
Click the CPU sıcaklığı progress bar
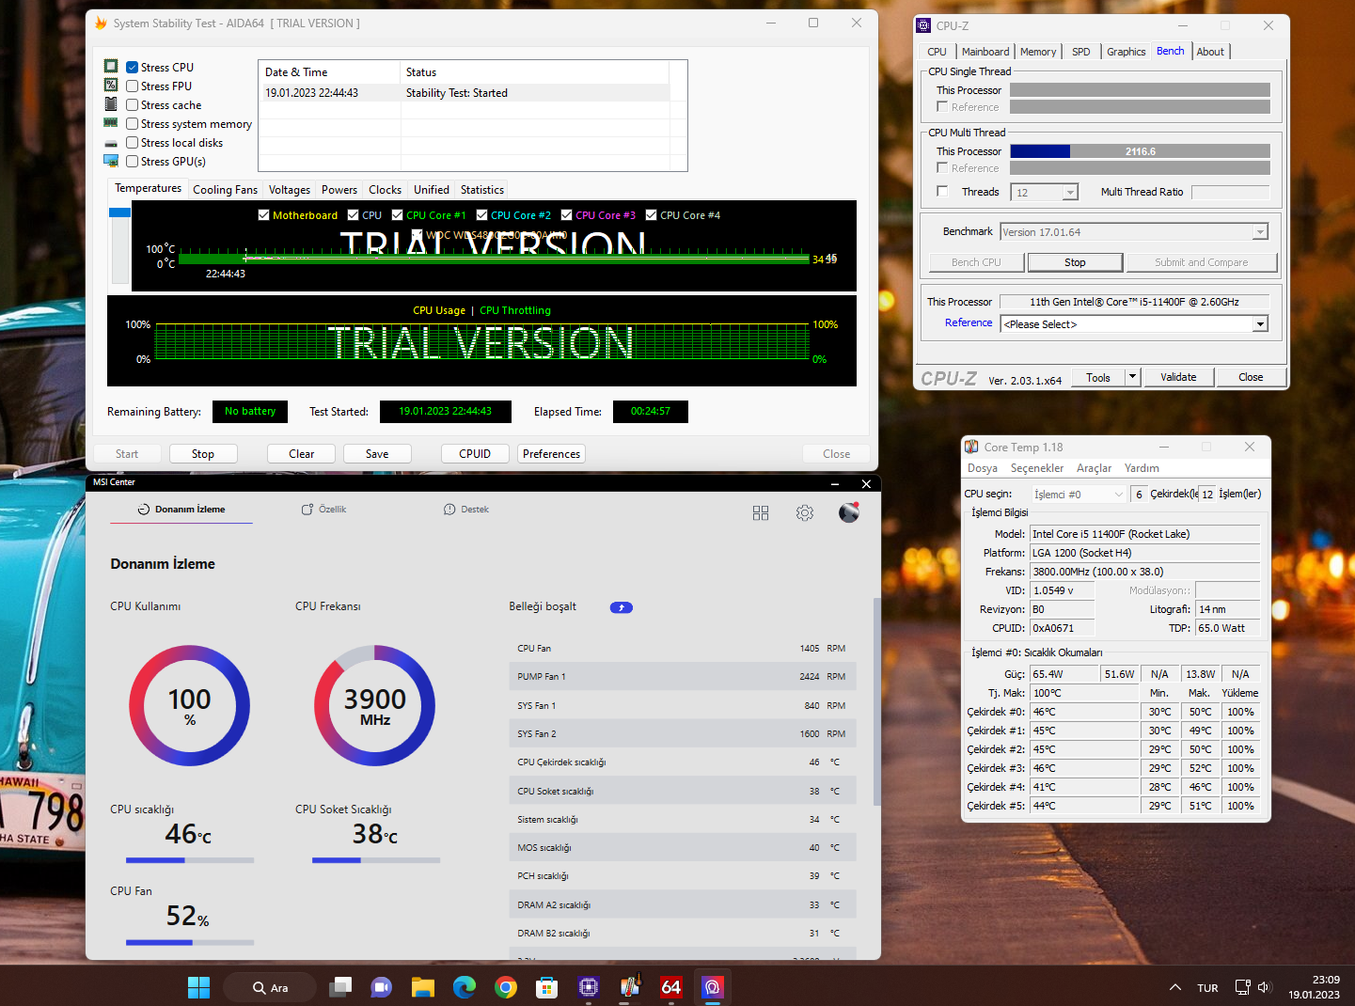190,860
